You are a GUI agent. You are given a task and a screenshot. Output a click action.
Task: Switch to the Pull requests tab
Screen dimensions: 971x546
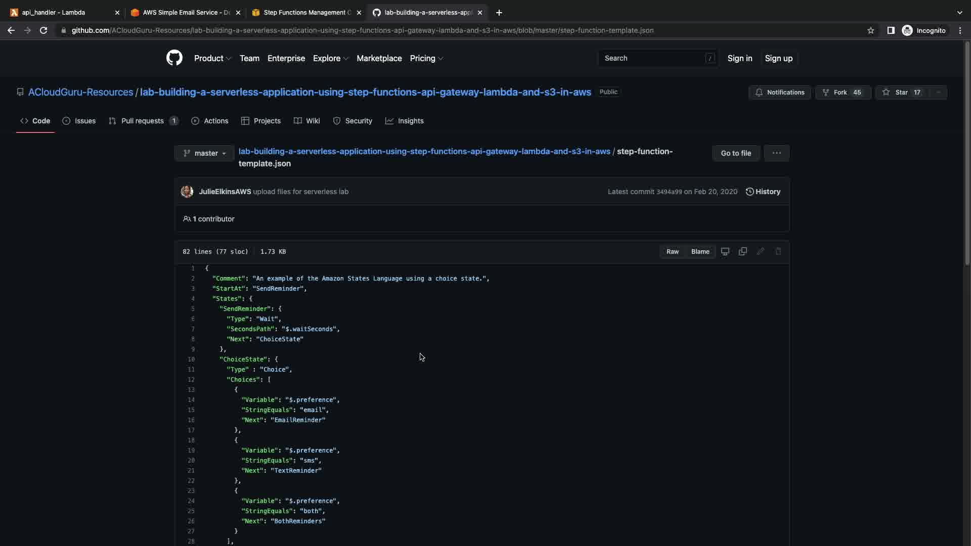143,121
